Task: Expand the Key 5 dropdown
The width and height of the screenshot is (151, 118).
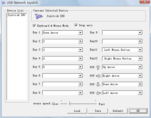Action: coord(80,67)
